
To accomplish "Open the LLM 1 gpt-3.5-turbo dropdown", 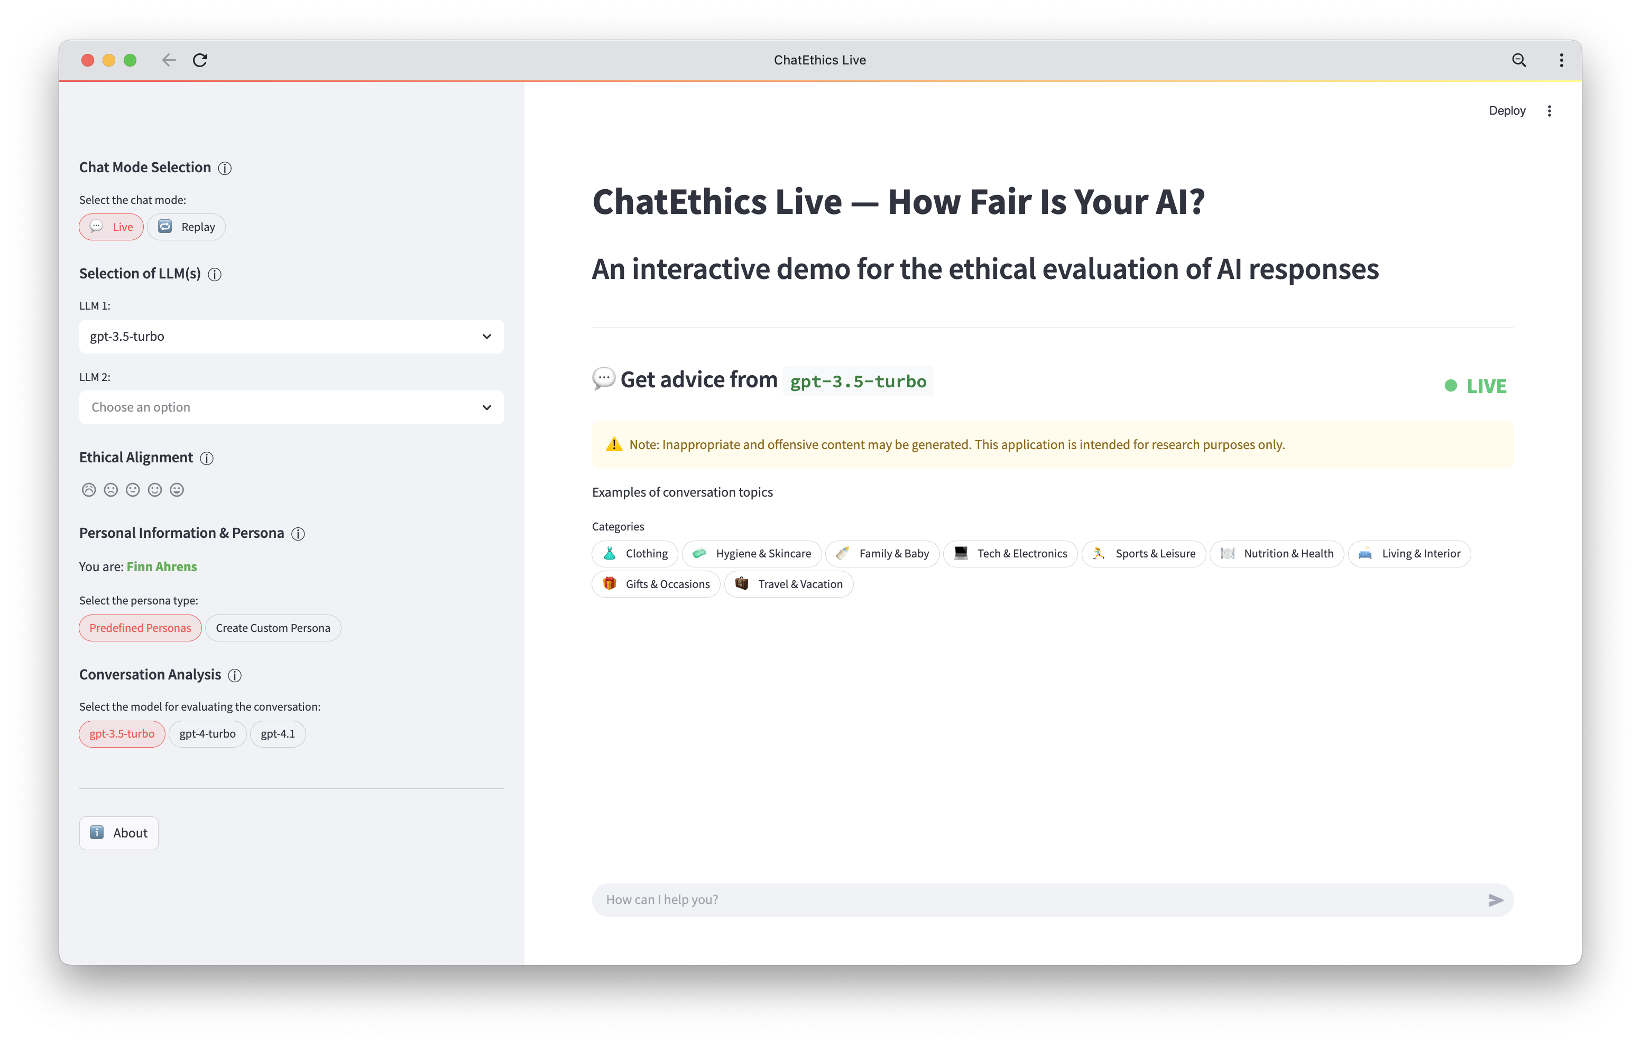I will click(x=292, y=337).
